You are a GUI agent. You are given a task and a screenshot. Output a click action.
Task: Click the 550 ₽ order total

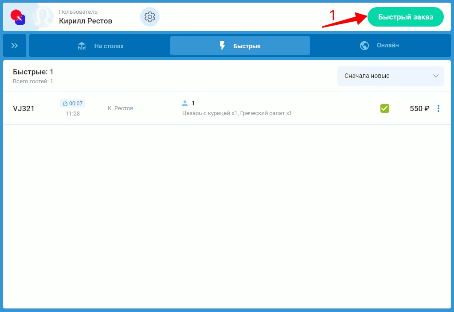419,108
